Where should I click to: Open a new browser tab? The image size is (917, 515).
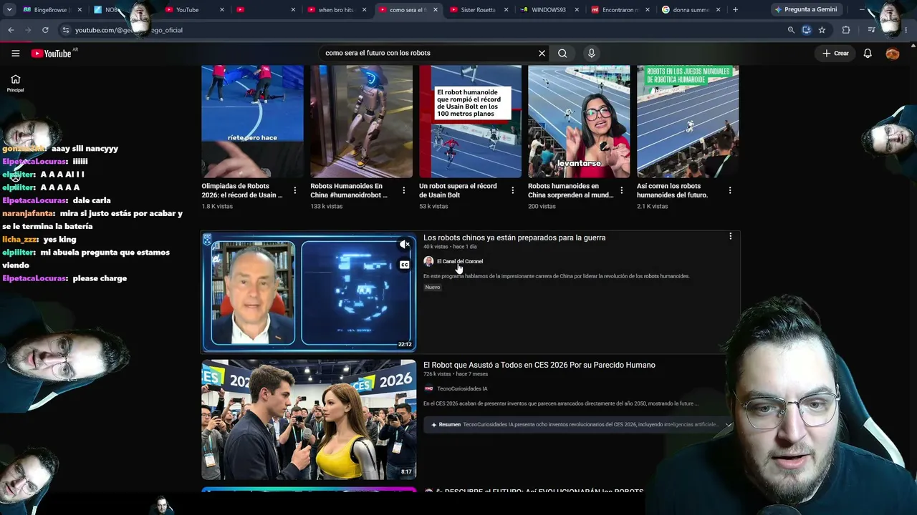coord(735,10)
